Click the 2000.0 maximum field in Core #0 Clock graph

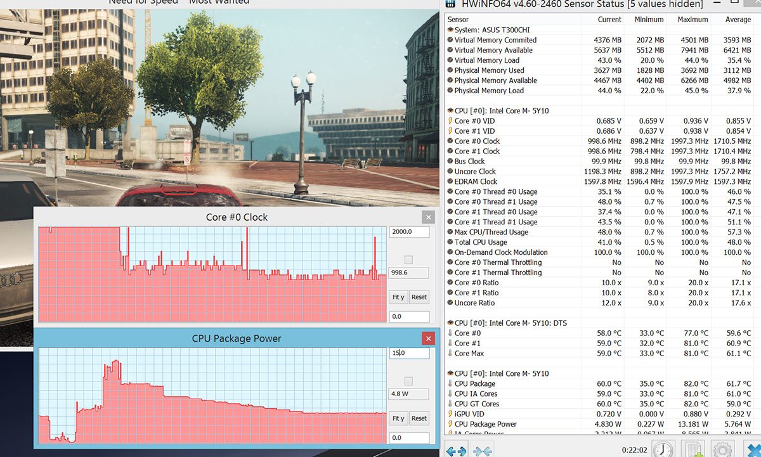click(409, 232)
